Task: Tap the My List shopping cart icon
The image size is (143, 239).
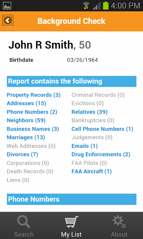Action: 71,222
